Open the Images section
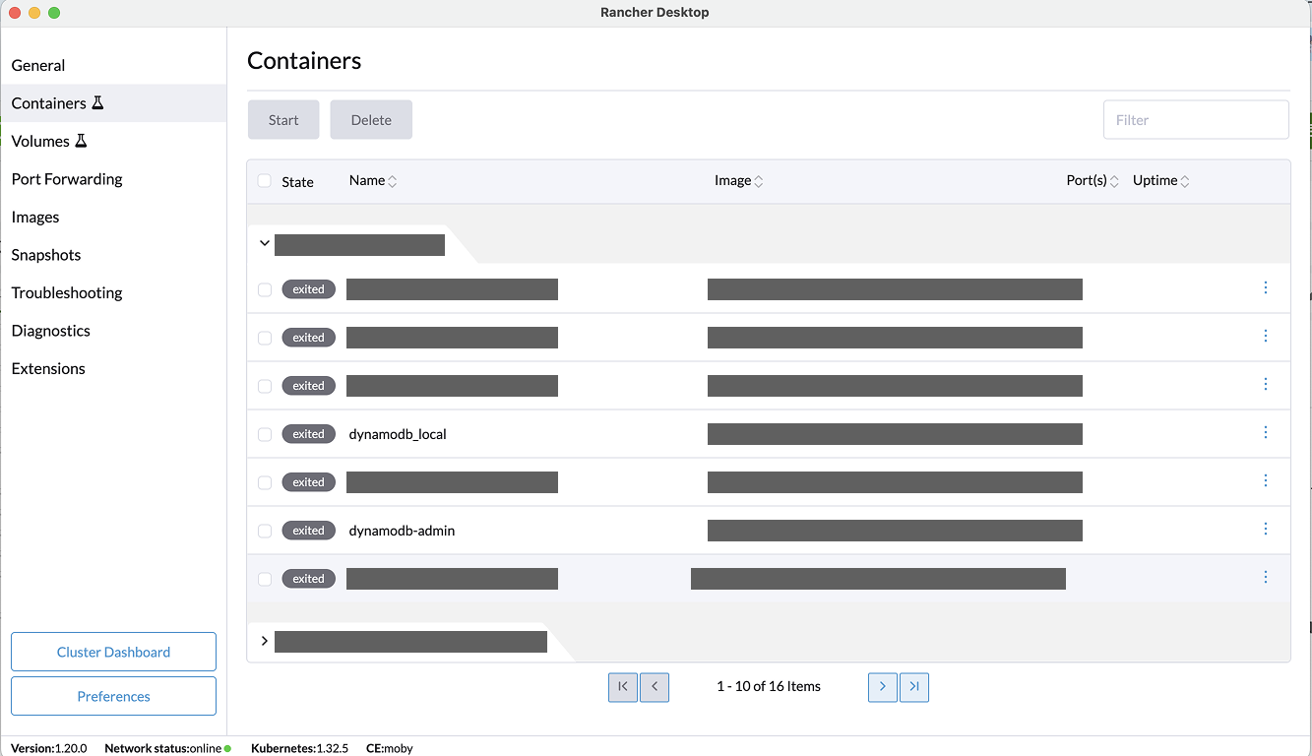 coord(113,217)
